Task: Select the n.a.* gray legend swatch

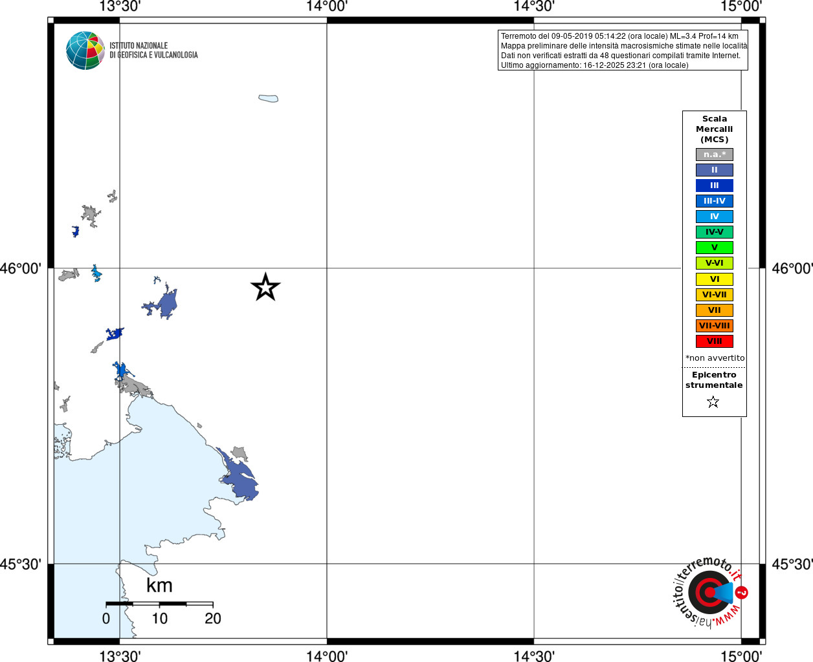Action: click(715, 155)
